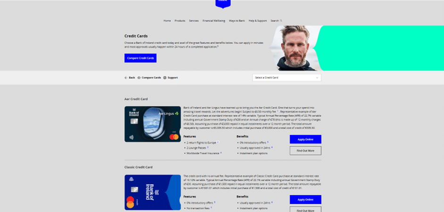The width and height of the screenshot is (444, 212).
Task: Click the back arrow icon
Action: click(126, 77)
